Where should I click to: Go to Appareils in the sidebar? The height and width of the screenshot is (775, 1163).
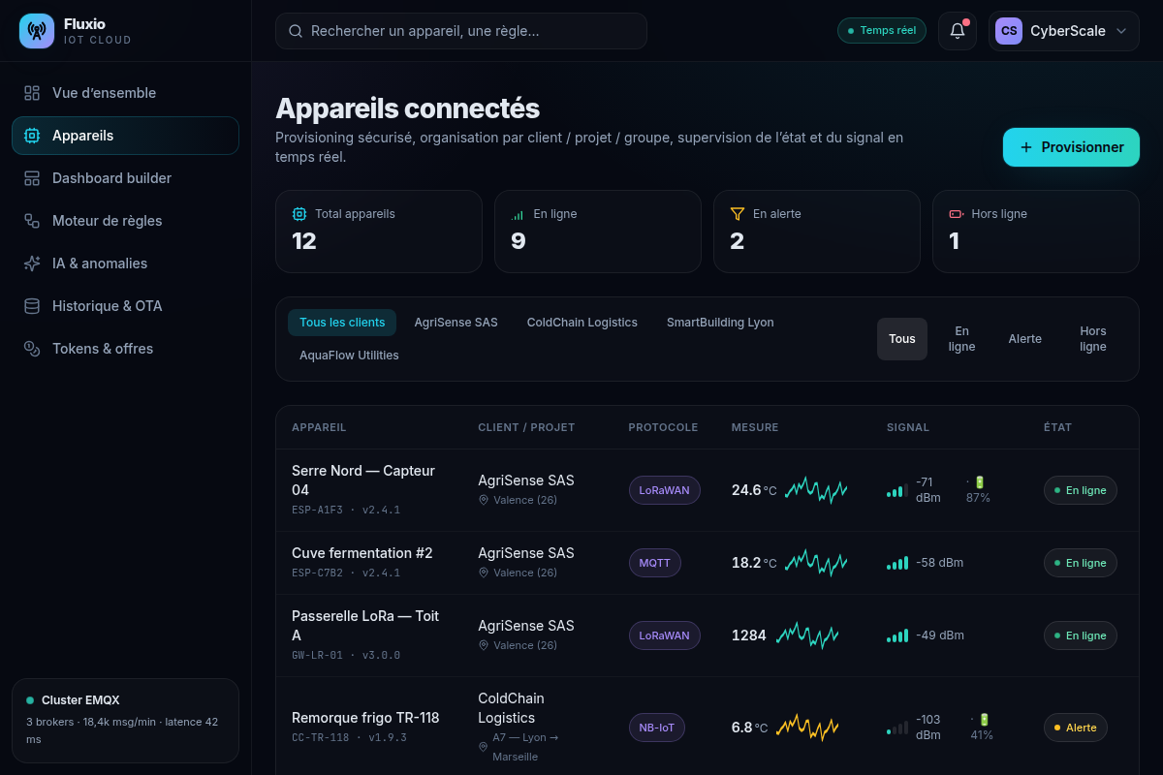125,136
